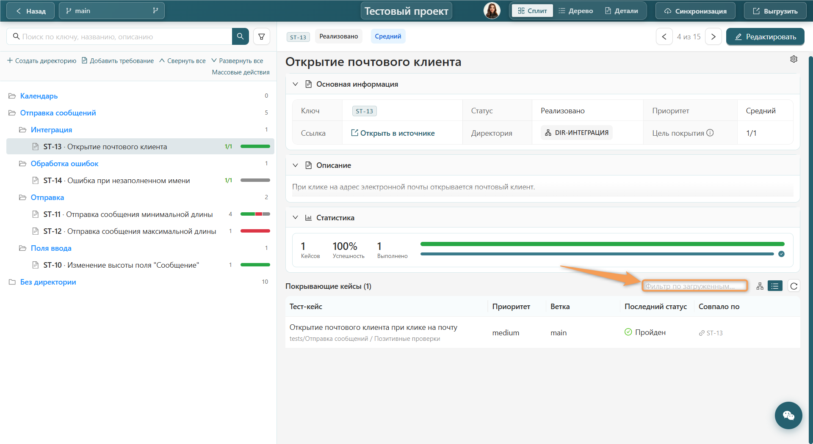Switch to the Детали view tab
This screenshot has height=444, width=813.
[622, 11]
